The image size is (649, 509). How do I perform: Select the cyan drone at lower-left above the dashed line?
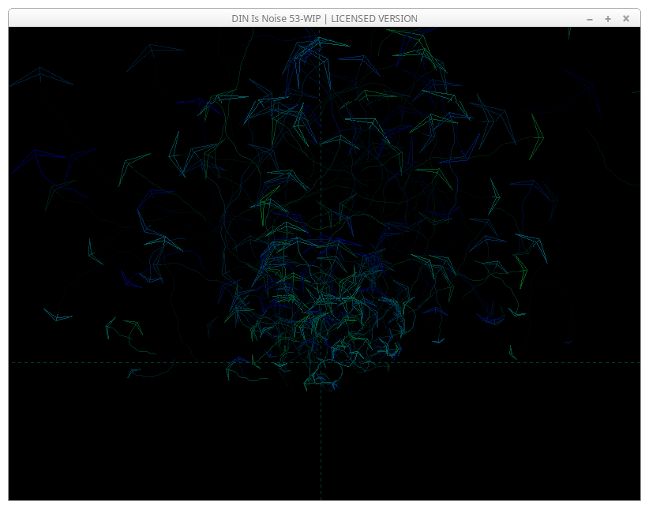click(x=58, y=316)
